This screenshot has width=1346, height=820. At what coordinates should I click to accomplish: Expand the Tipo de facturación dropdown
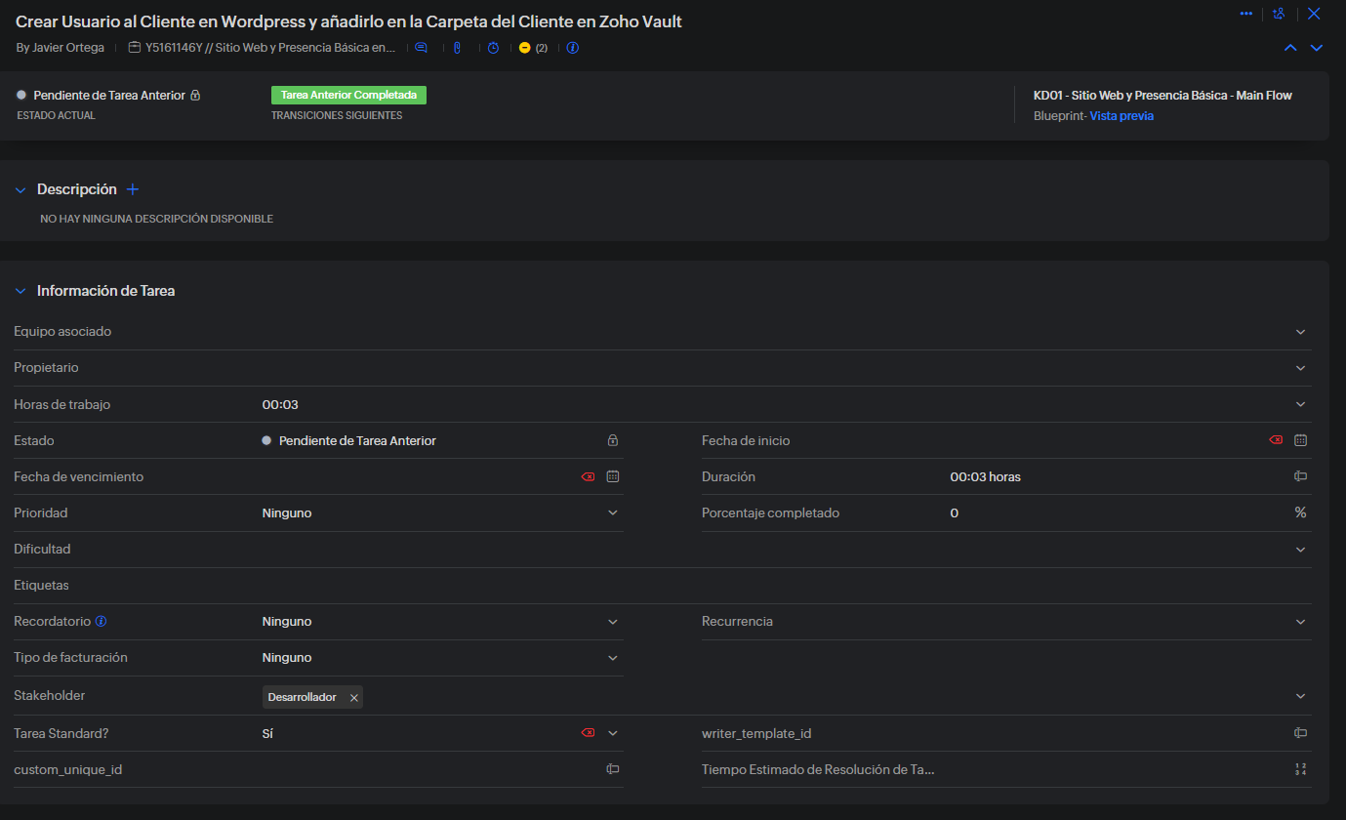(x=612, y=657)
